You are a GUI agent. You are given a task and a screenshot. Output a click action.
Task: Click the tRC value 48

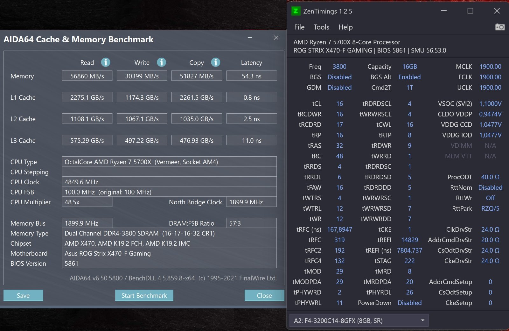[x=339, y=156]
